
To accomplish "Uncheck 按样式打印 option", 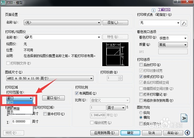I will click(141, 76).
